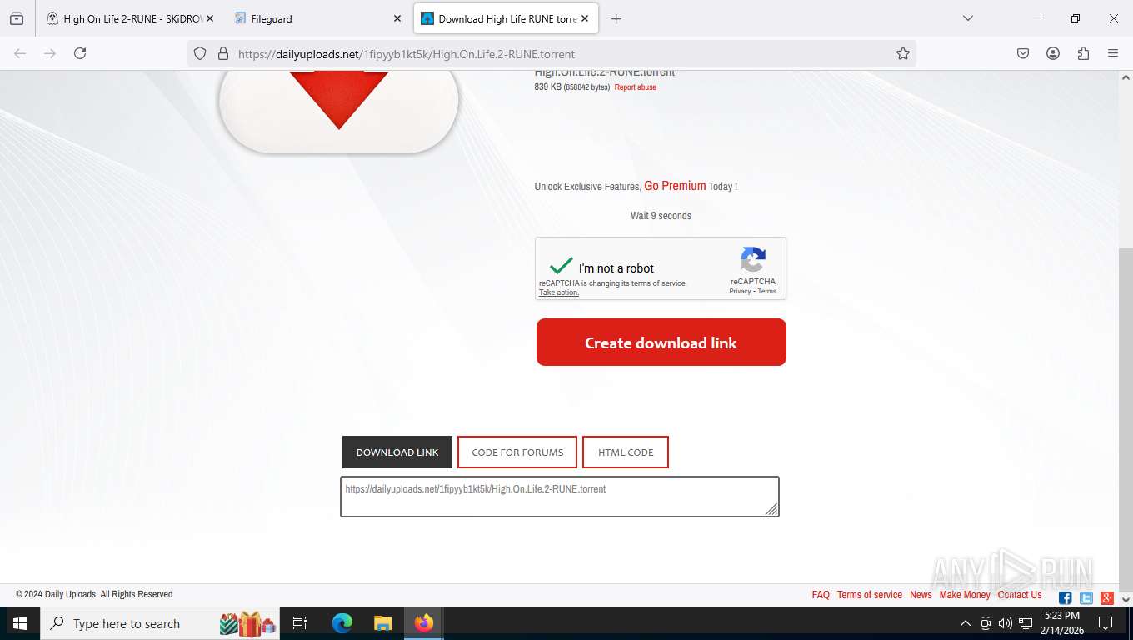This screenshot has height=640, width=1133.
Task: Click Go Premium link
Action: [x=675, y=186]
